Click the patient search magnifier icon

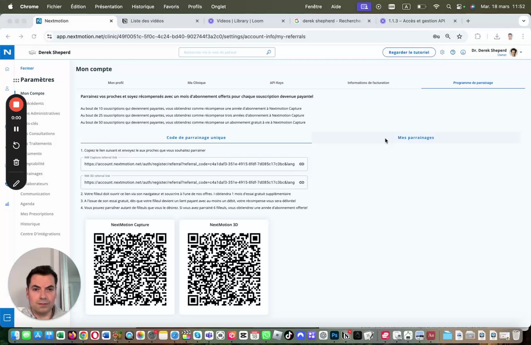269,52
